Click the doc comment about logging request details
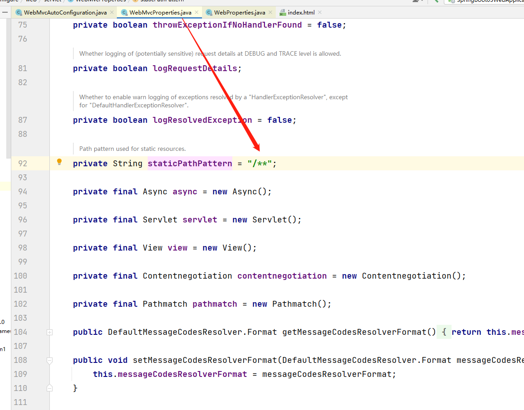Viewport: 524px width, 410px height. [x=210, y=53]
